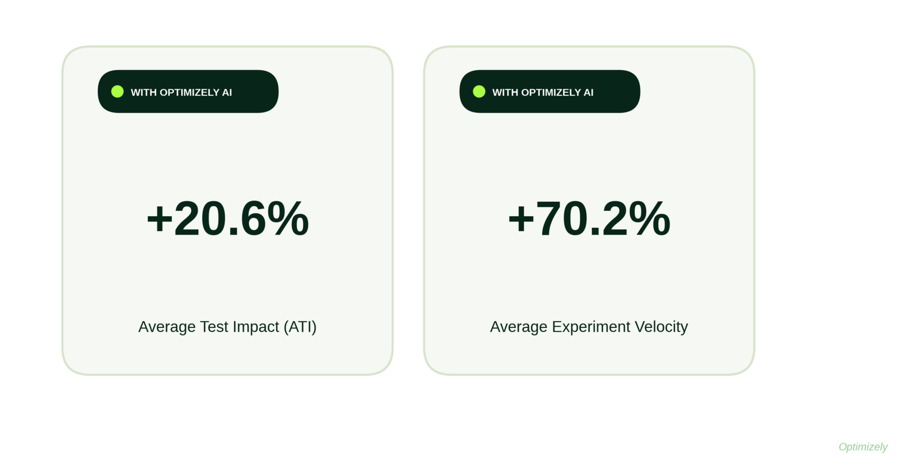Click the +70.2% metric value
Viewport: 903px width, 468px height.
coord(589,218)
